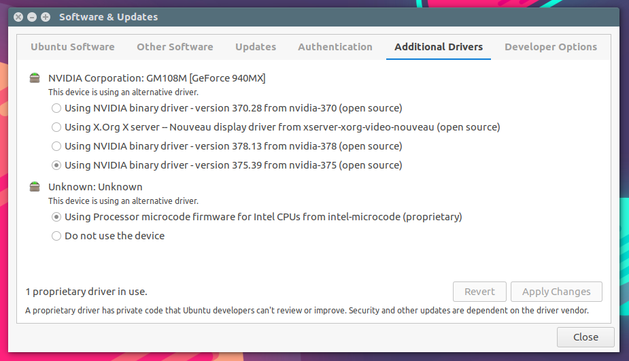
Task: Open the Authentication tab
Action: [x=335, y=47]
